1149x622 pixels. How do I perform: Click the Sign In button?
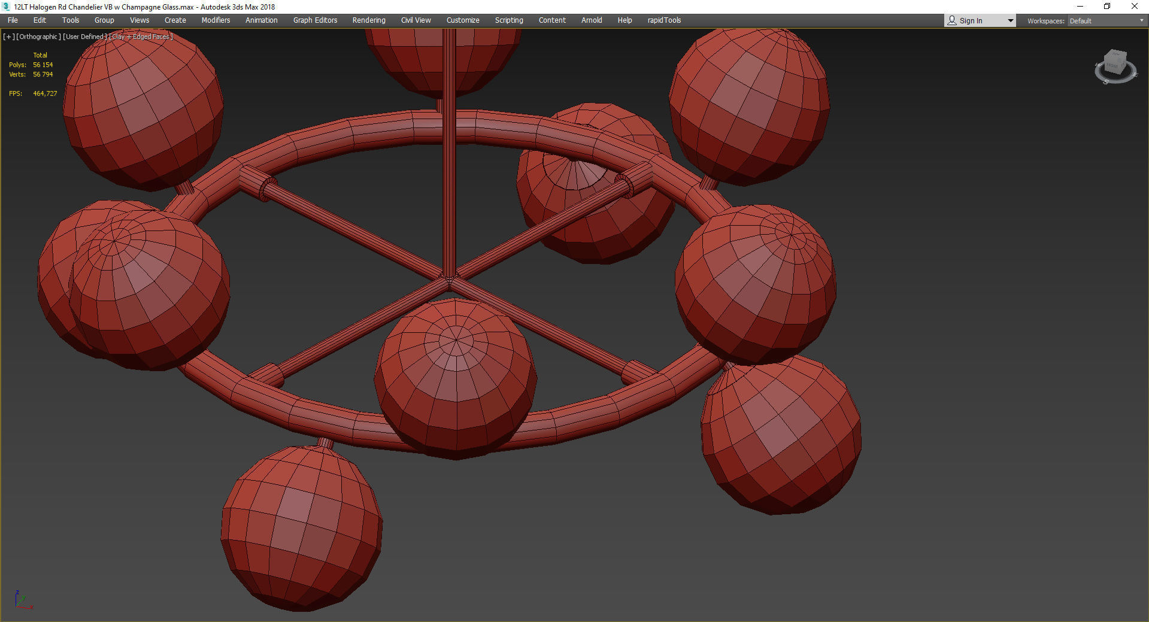tap(971, 21)
